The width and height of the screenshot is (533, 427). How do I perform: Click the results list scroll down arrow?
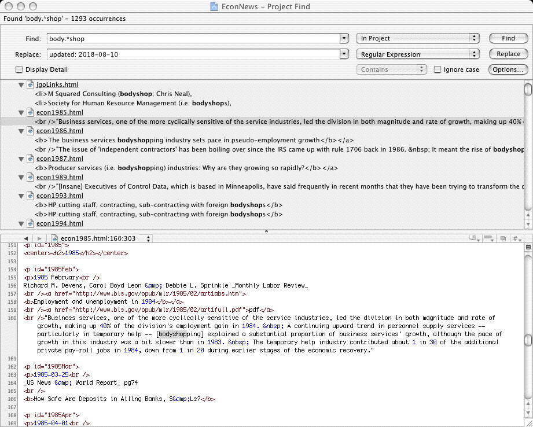(x=528, y=224)
